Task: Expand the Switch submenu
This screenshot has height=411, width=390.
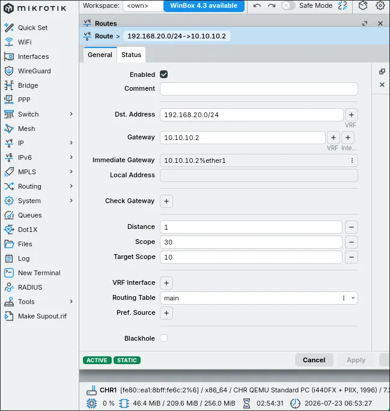Action: pos(72,114)
